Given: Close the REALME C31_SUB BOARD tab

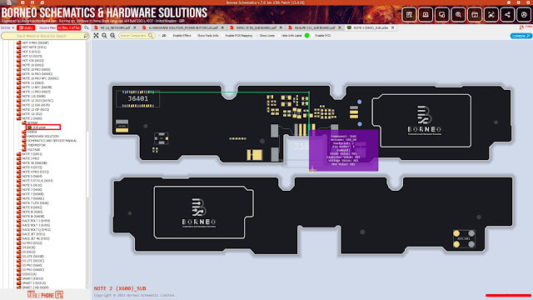Looking at the screenshot, I should point(339,27).
